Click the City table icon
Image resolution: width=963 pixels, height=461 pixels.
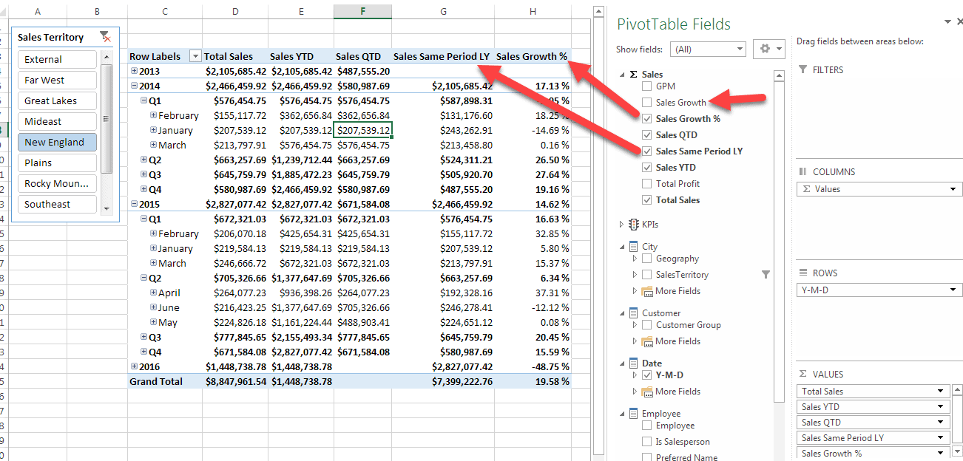point(633,247)
